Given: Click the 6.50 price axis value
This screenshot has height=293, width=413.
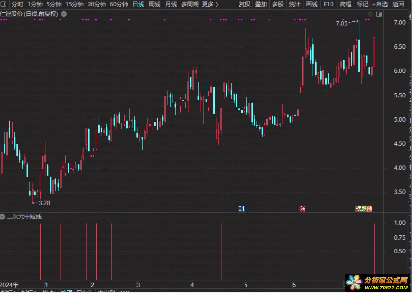Looking at the screenshot, I should (399, 47).
